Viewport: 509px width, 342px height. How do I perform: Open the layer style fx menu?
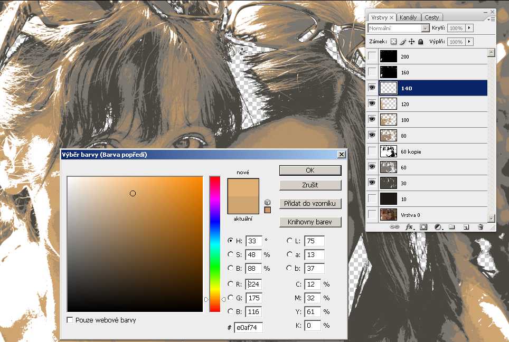(410, 227)
